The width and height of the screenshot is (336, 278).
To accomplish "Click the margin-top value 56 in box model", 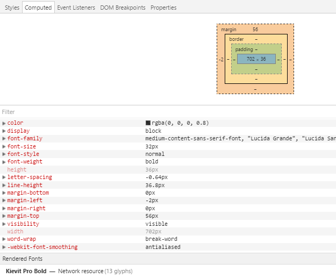I will pyautogui.click(x=255, y=30).
